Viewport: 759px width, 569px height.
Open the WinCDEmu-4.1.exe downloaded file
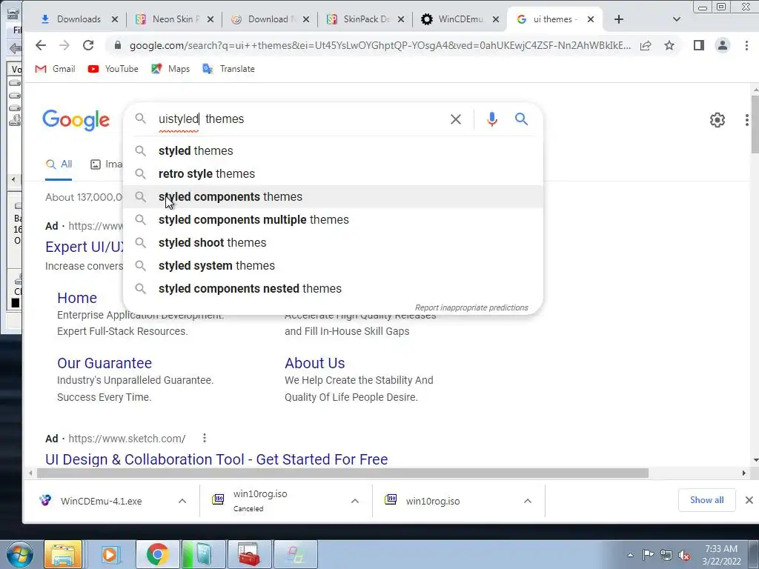coord(101,502)
